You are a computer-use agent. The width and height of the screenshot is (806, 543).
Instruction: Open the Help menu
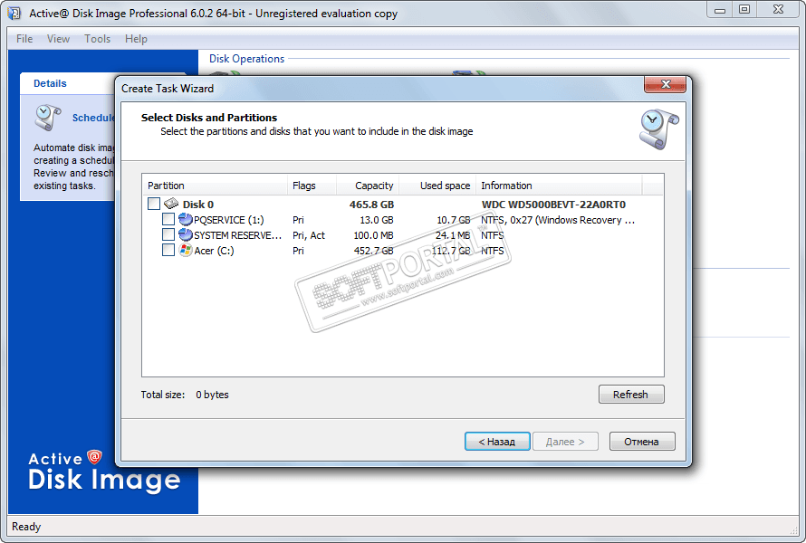(136, 39)
